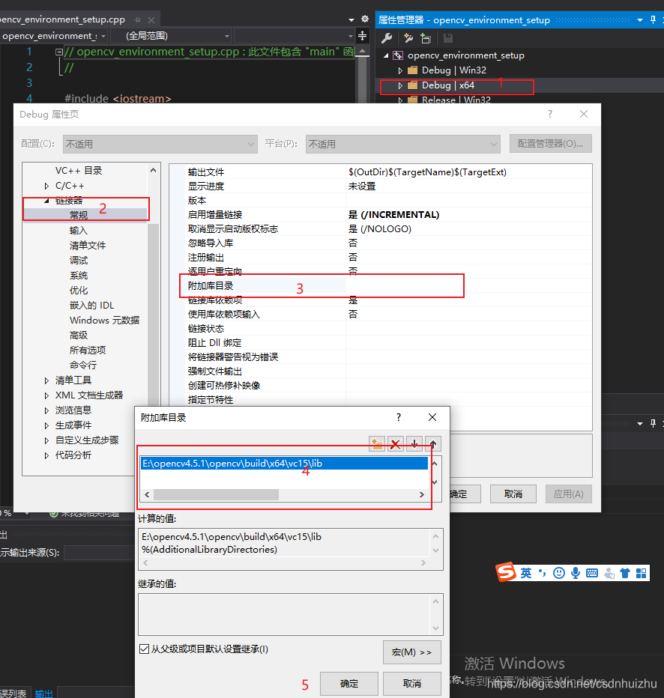
Task: Click the Sogou toolbox grid icon
Action: click(x=642, y=573)
